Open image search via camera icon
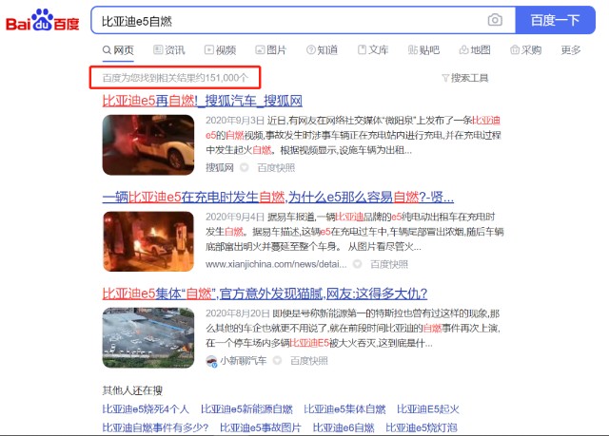The height and width of the screenshot is (436, 609). 495,20
